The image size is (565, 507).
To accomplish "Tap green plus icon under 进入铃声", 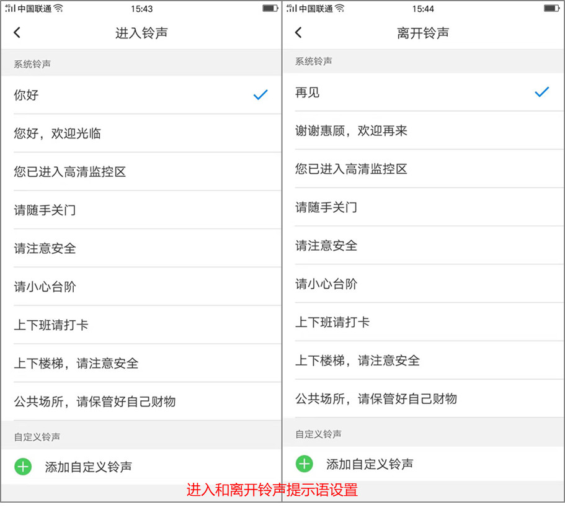I will [23, 467].
